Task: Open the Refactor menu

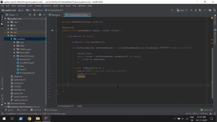Action: (x=47, y=6)
